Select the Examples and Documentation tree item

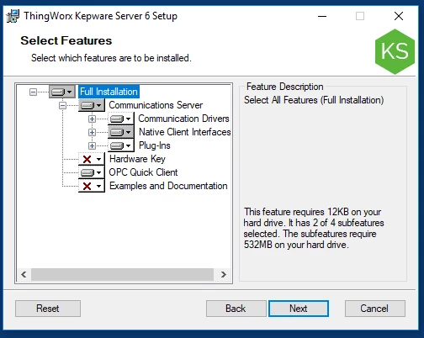(168, 186)
